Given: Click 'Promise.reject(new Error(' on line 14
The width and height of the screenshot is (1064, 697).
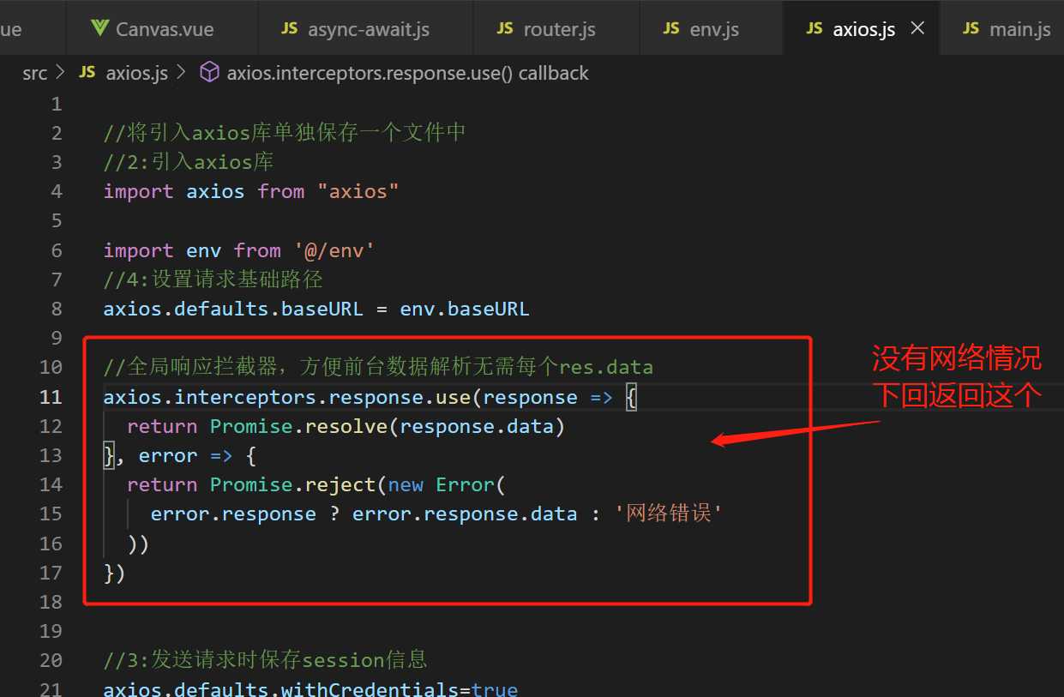Looking at the screenshot, I should (358, 484).
